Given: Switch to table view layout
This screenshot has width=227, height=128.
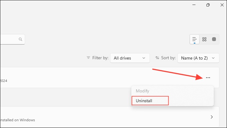Looking at the screenshot, I should click(214, 39).
